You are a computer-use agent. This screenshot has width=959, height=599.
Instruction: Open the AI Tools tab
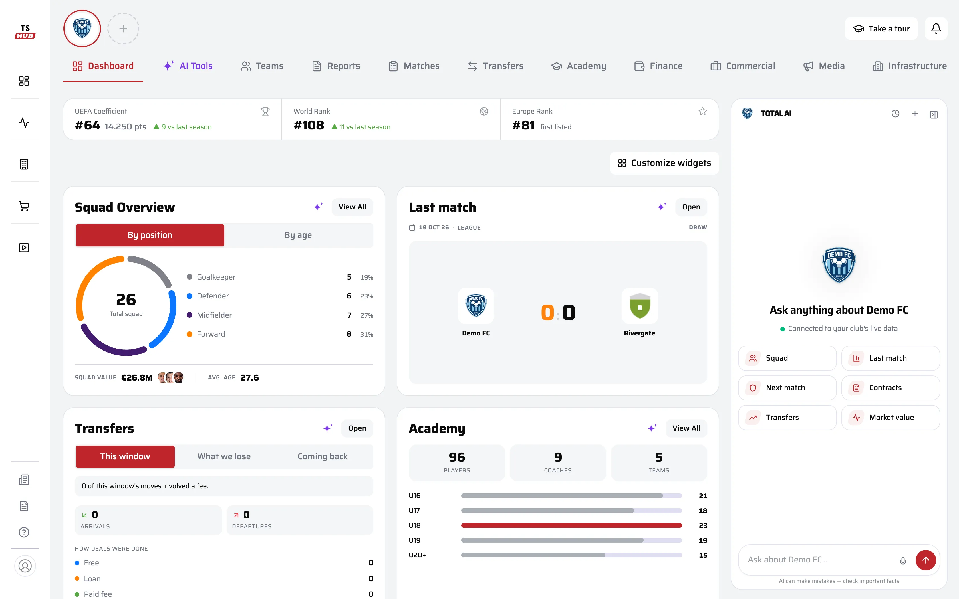click(x=188, y=66)
